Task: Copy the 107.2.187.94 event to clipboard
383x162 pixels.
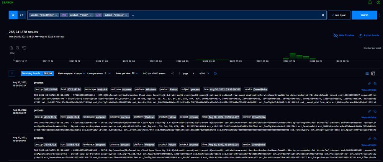Action: [375, 83]
